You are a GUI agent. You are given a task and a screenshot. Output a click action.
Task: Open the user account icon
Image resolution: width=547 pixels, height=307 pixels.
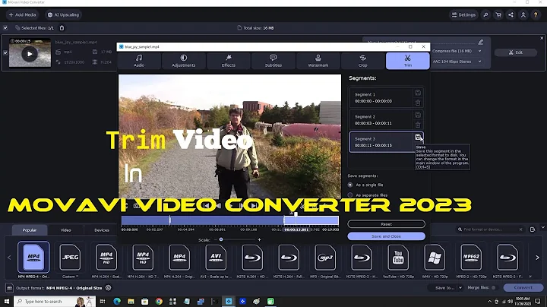click(523, 14)
